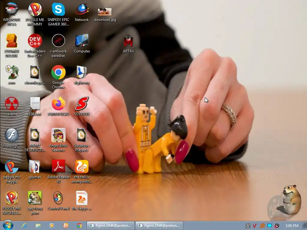Image resolution: width=307 pixels, height=230 pixels.
Task: Select the PEGGLE ME MOMMY icon
Action: 35,14
